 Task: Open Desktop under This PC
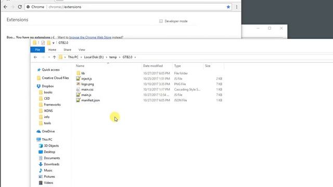[49, 152]
